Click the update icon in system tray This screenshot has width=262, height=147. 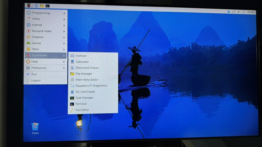pos(233,12)
